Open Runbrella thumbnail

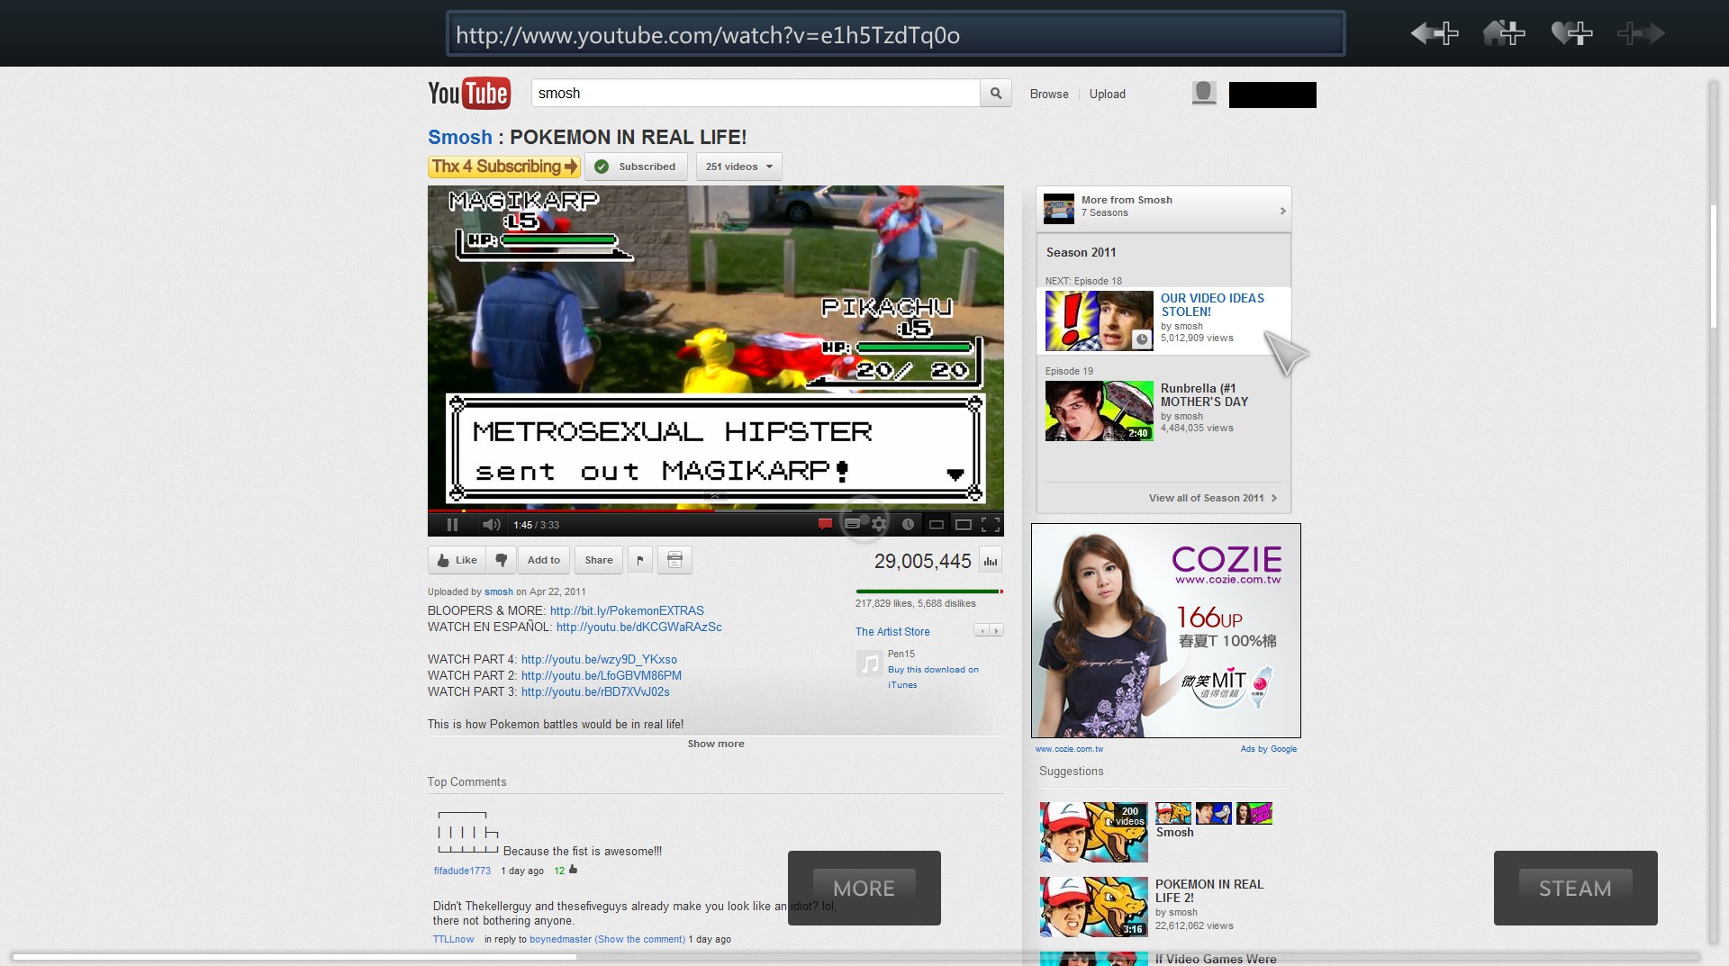tap(1099, 411)
